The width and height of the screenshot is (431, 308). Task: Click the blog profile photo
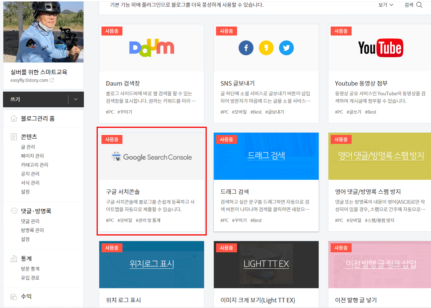[x=43, y=32]
